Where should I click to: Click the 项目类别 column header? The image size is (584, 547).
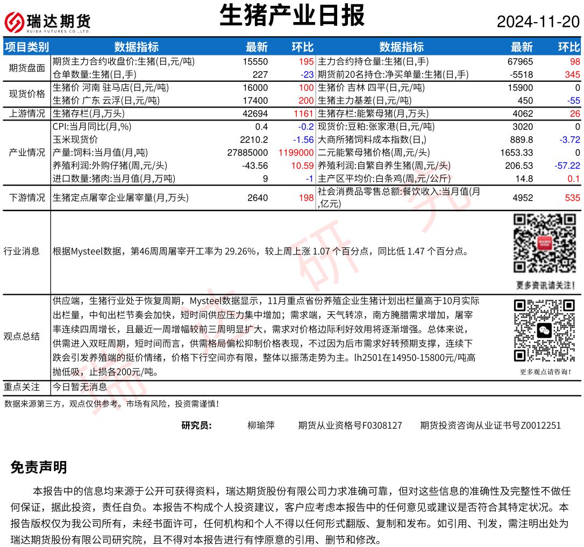tap(26, 47)
